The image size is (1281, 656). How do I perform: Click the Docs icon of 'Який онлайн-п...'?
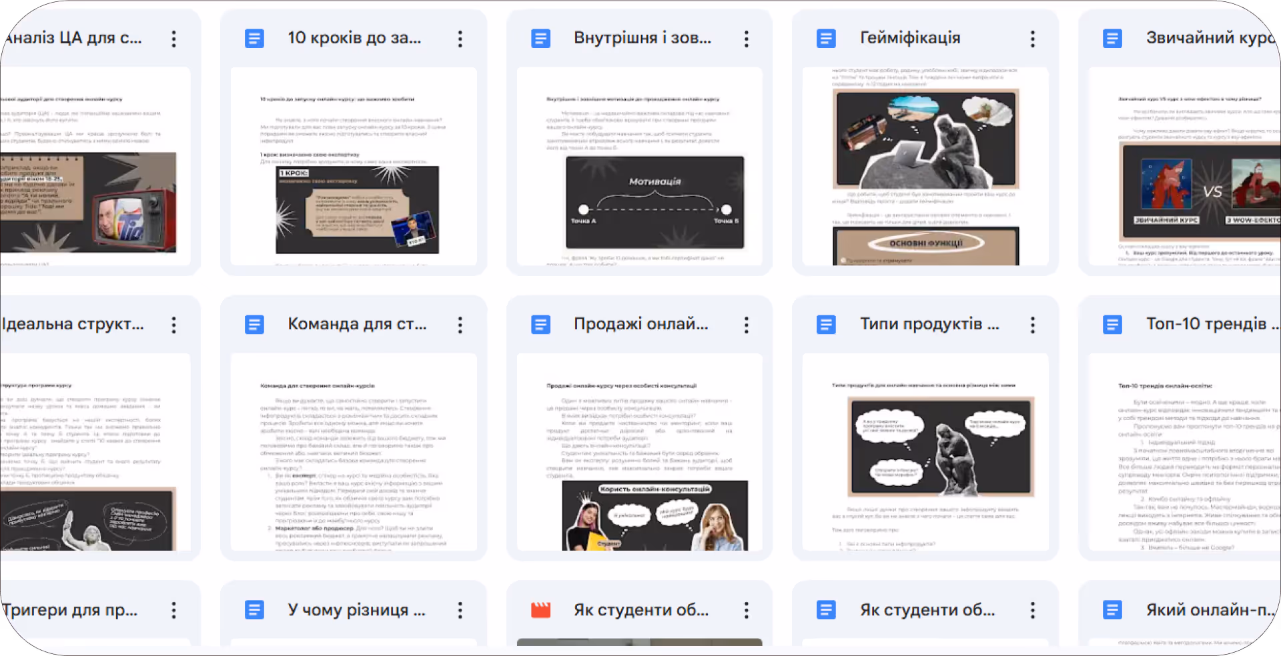coord(1112,610)
